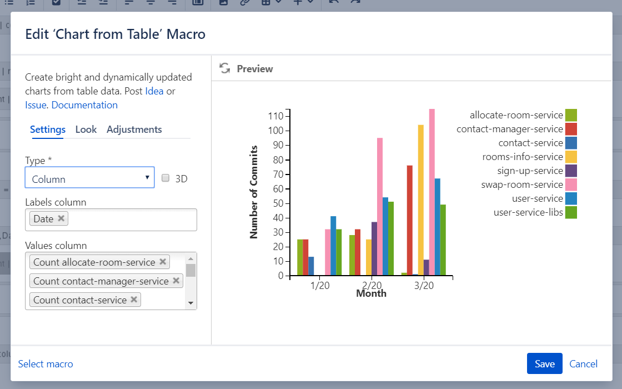
Task: Save the Chart from Table macro
Action: (544, 363)
